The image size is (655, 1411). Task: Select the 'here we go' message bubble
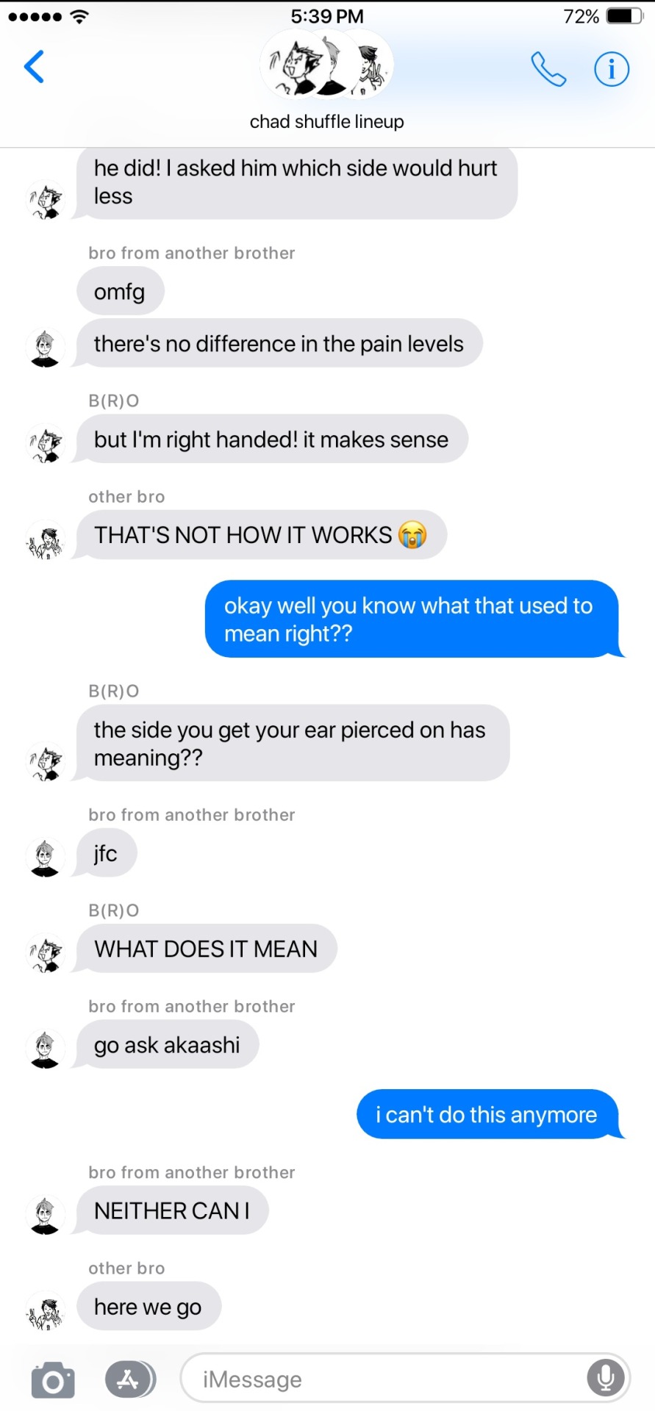point(148,1306)
